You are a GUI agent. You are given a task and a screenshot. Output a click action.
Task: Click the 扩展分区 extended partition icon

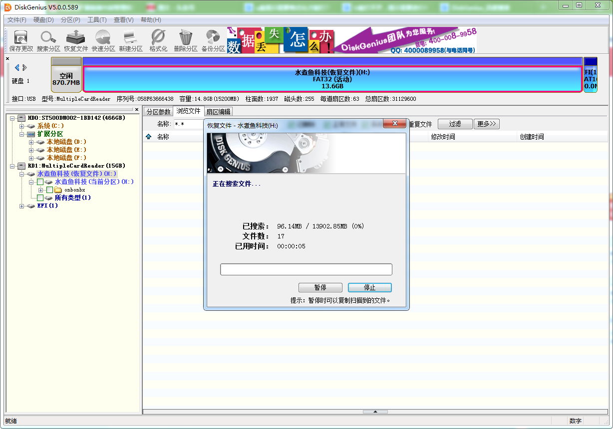pyautogui.click(x=31, y=134)
